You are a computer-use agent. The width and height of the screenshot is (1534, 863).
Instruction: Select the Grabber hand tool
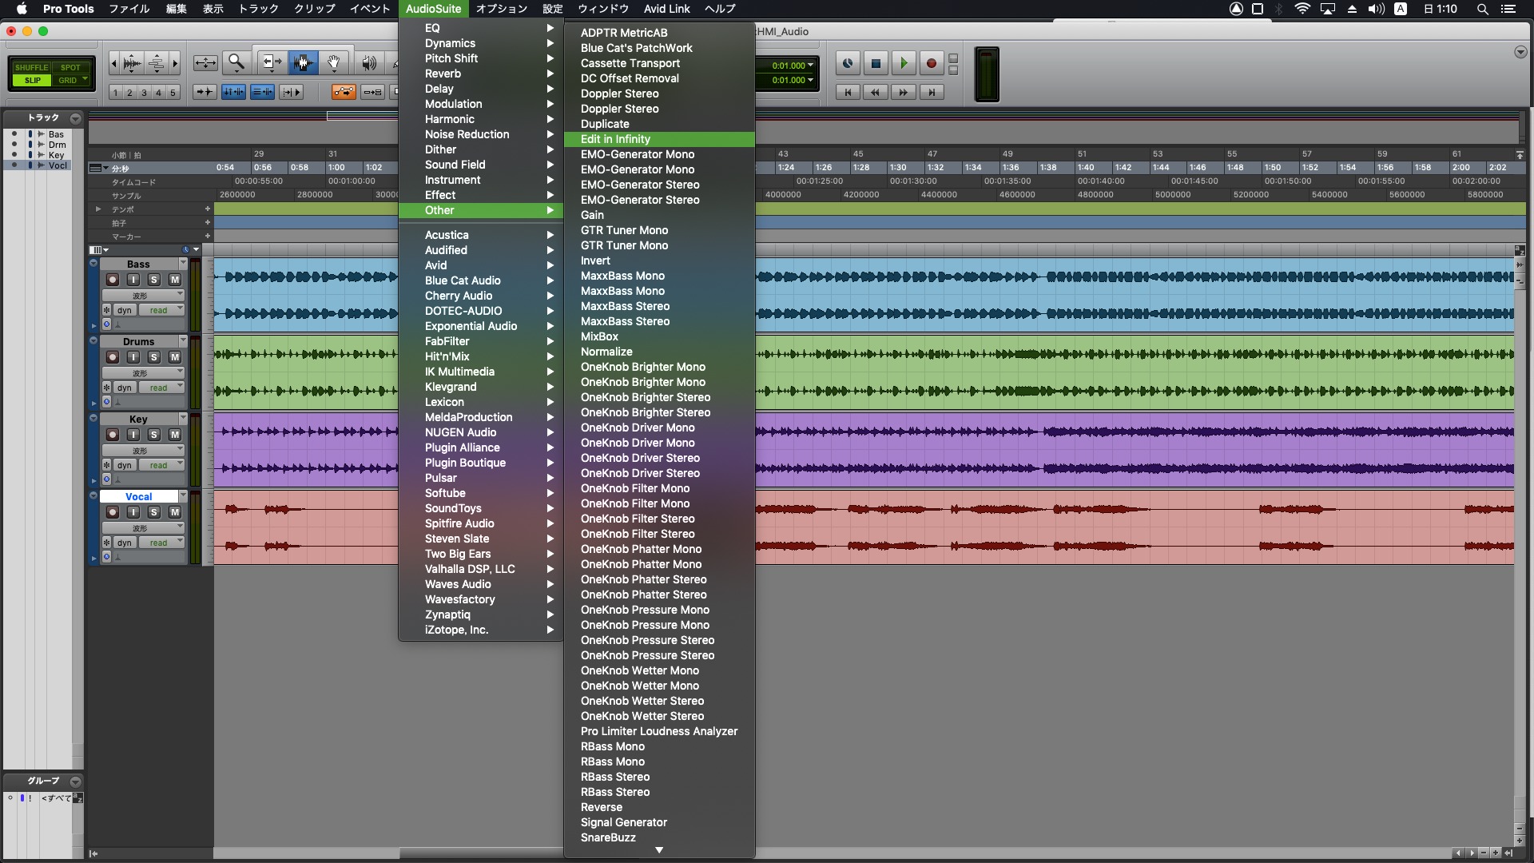coord(334,62)
